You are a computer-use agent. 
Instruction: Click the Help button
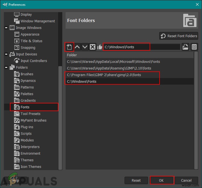point(15,180)
